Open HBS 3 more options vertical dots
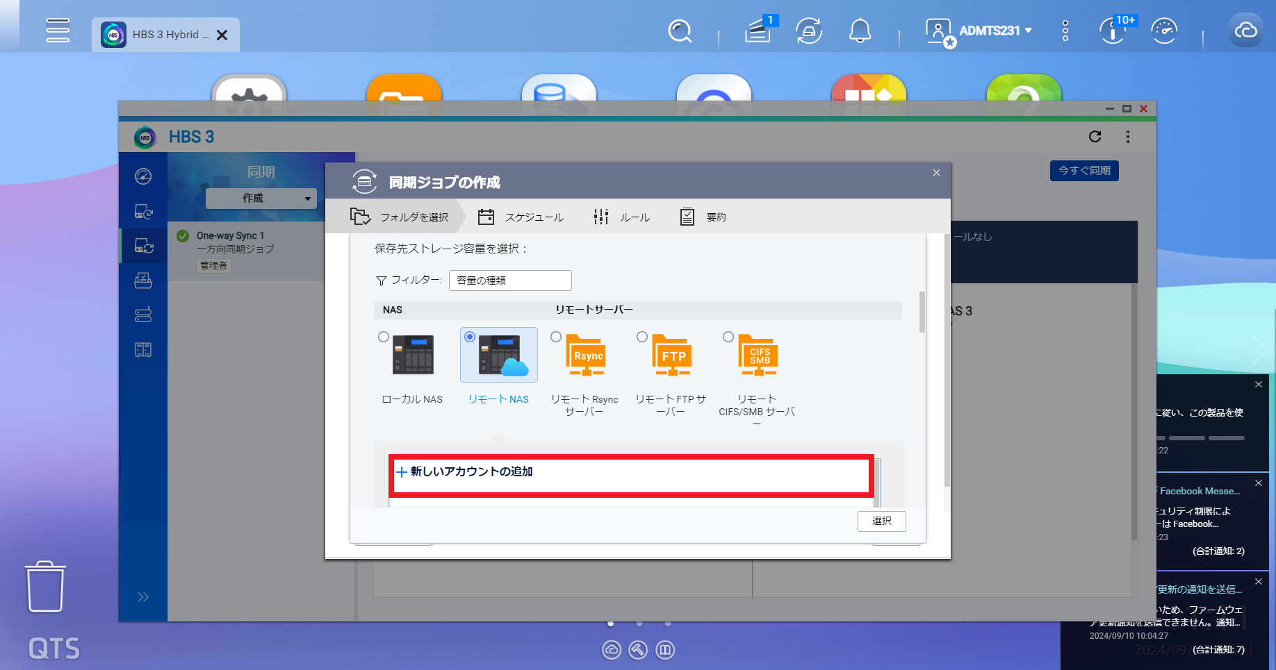 (1128, 137)
